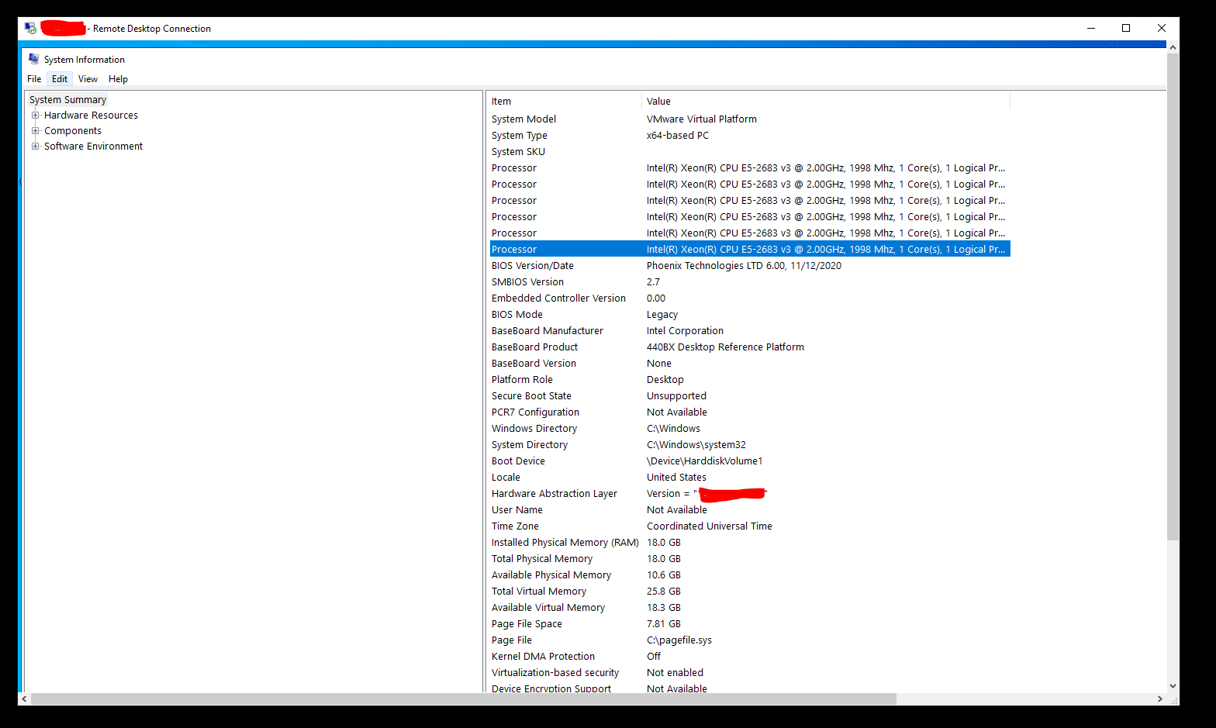This screenshot has width=1216, height=728.
Task: Select Hardware Resources tree item
Action: (x=91, y=116)
